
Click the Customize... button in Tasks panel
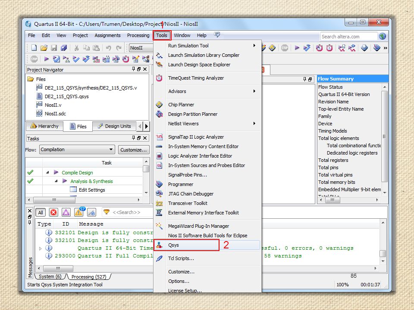click(134, 150)
